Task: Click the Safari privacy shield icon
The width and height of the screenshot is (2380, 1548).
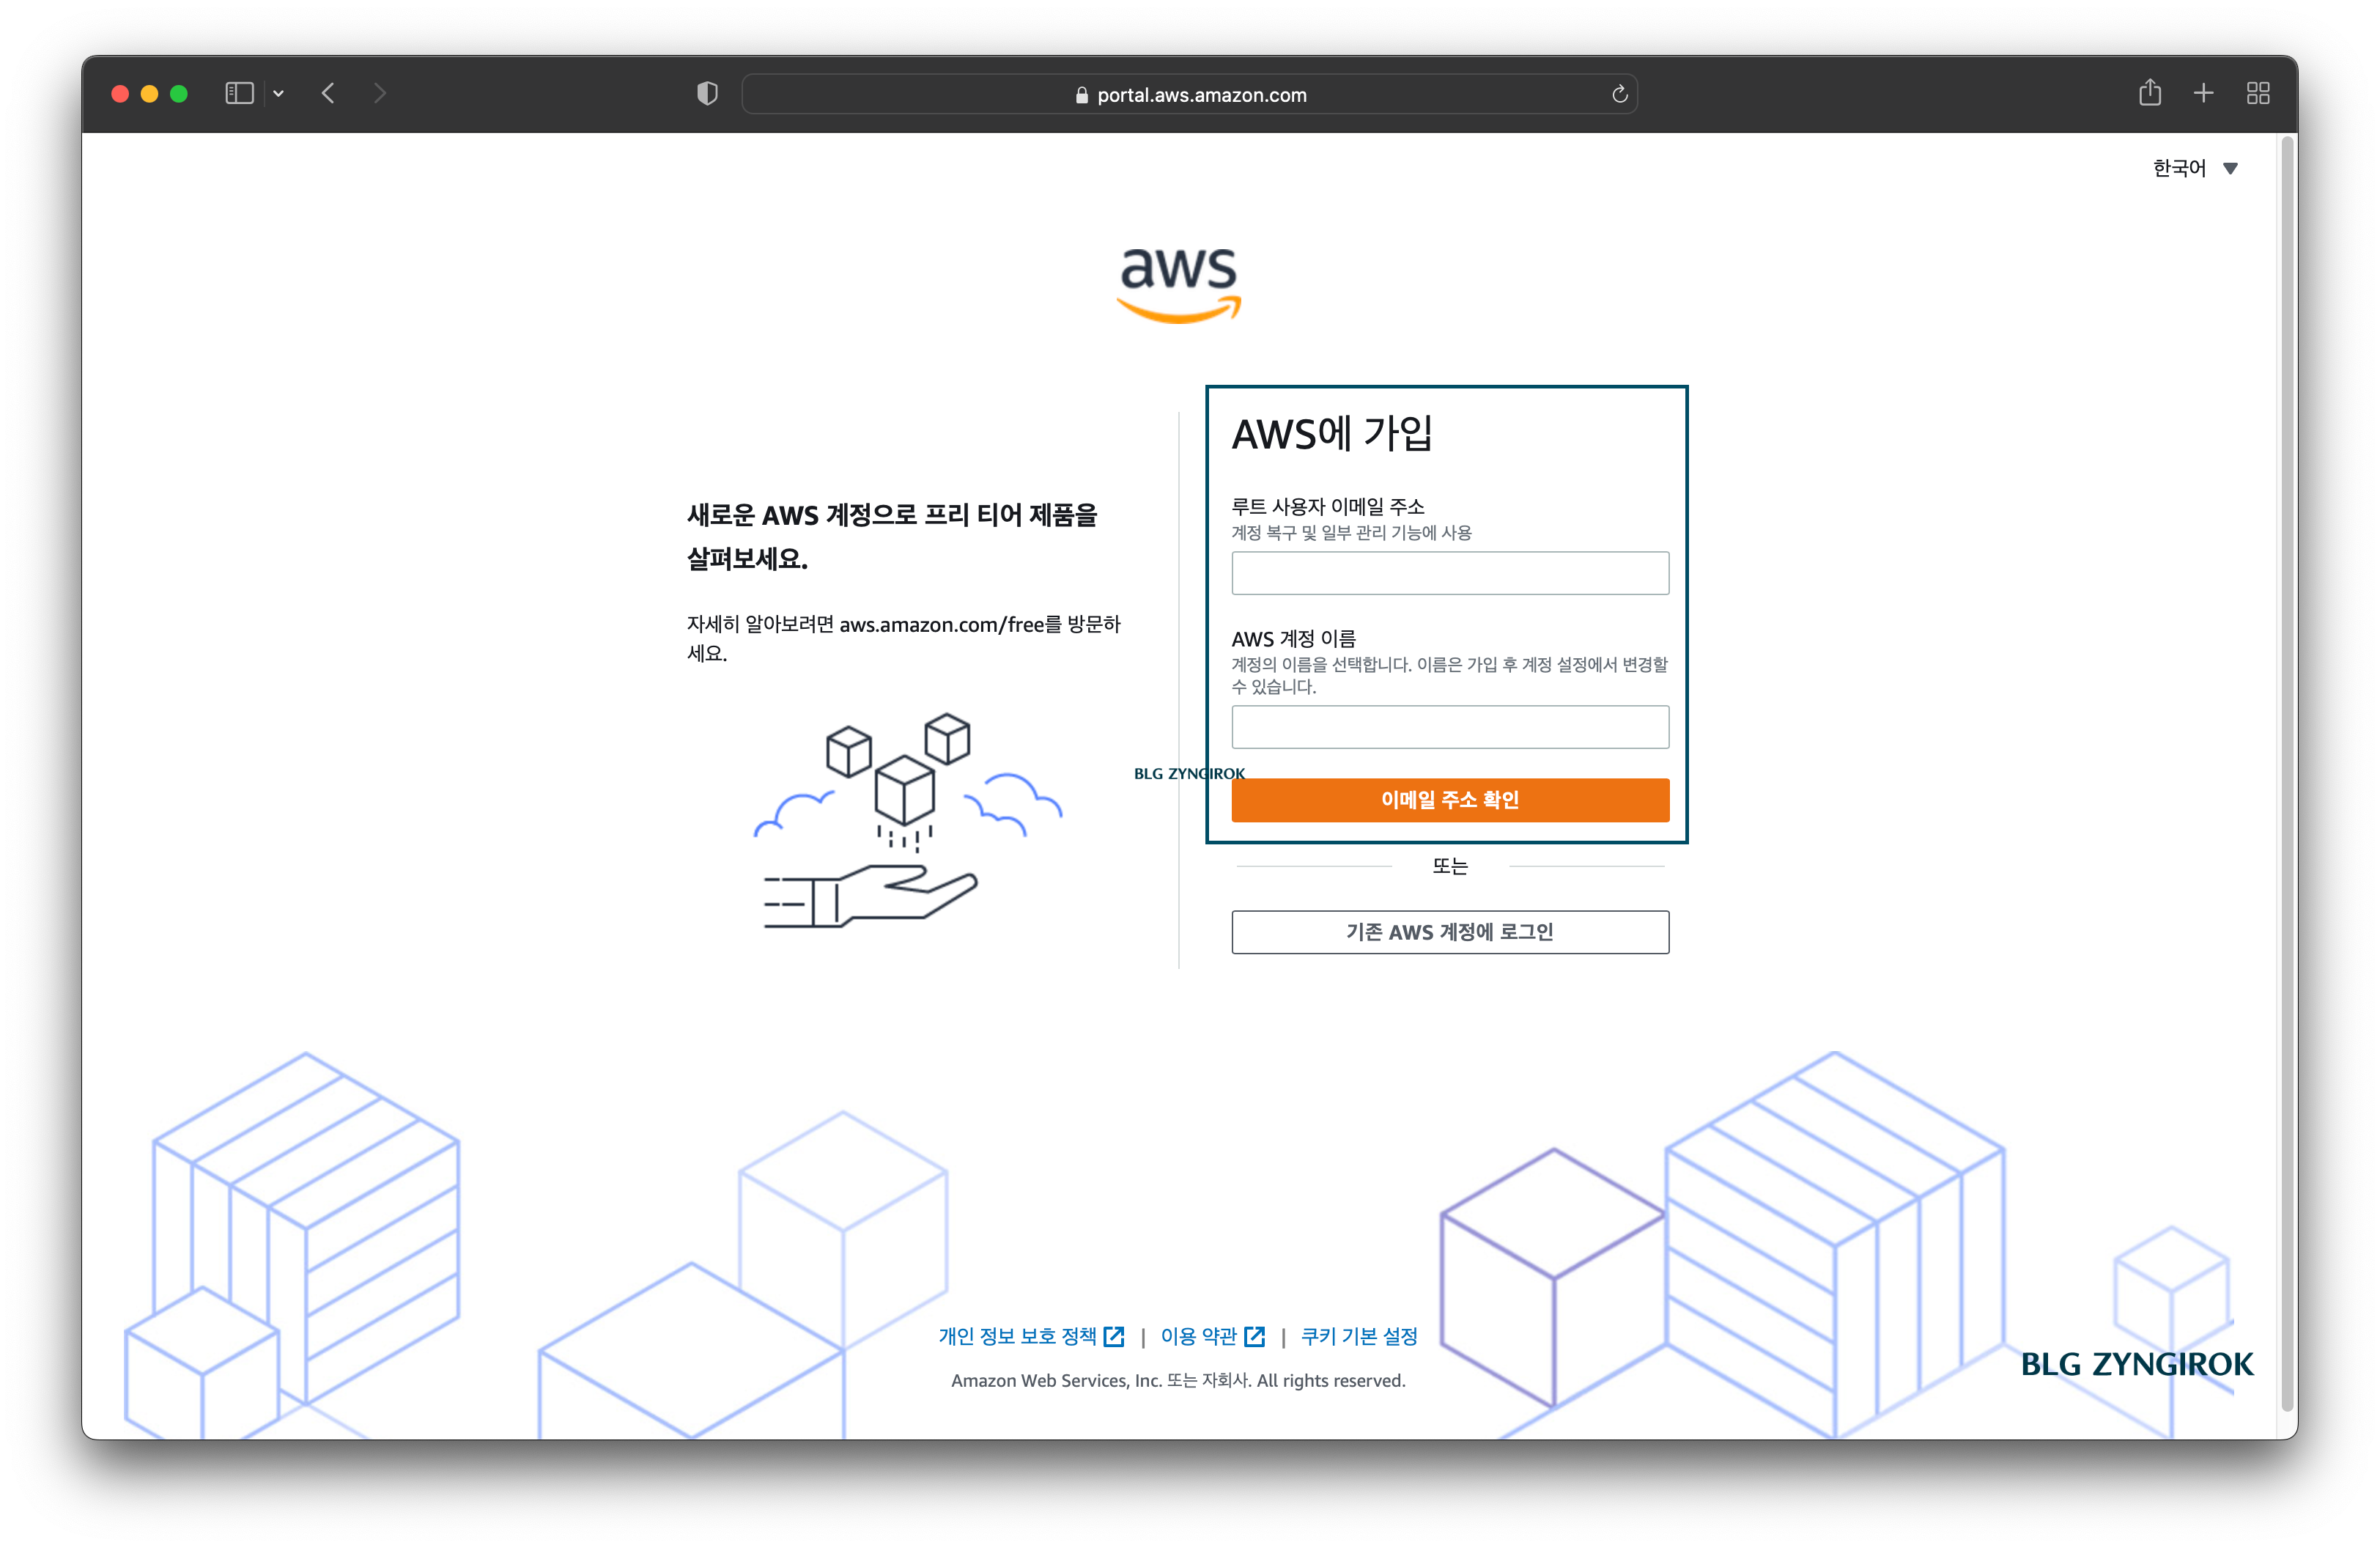Action: pos(707,93)
